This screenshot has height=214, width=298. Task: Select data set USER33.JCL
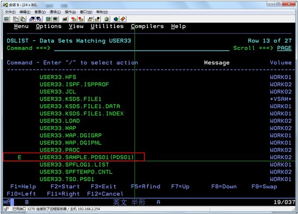click(58, 92)
